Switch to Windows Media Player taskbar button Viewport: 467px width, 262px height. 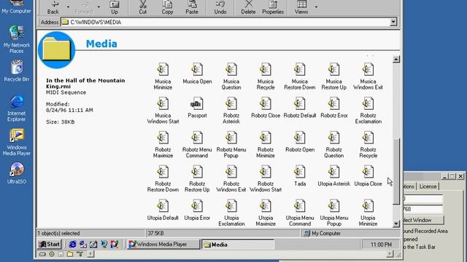163,245
